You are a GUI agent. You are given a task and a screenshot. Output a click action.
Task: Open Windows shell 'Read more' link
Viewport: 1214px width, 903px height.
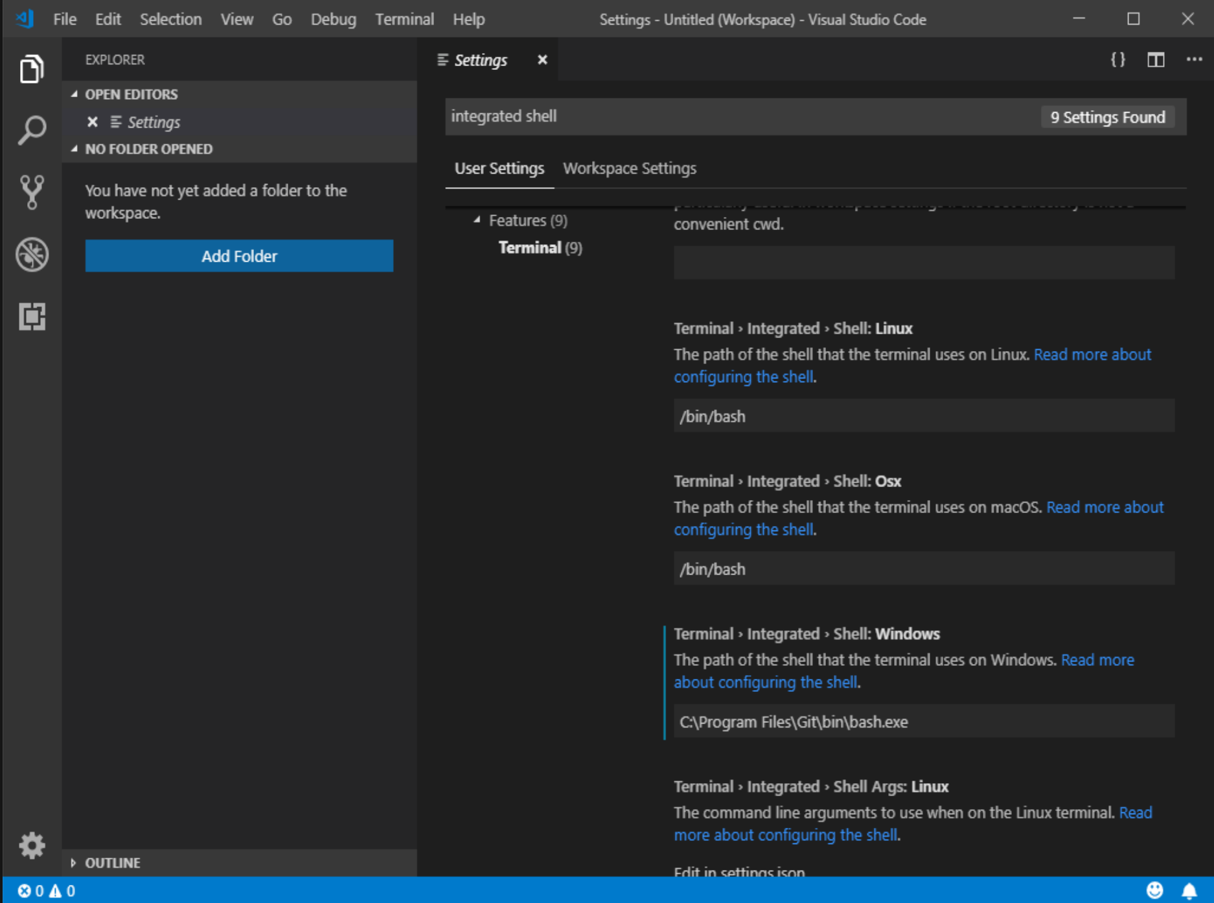1097,660
